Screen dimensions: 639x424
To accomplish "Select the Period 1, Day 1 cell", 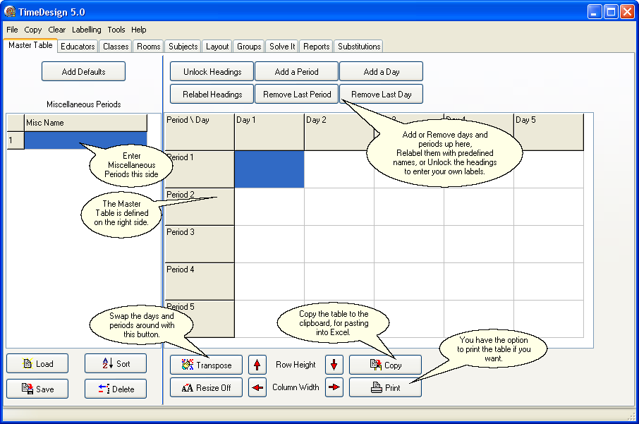I will [x=269, y=169].
